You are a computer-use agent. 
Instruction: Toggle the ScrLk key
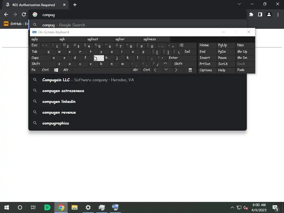pos(226,64)
